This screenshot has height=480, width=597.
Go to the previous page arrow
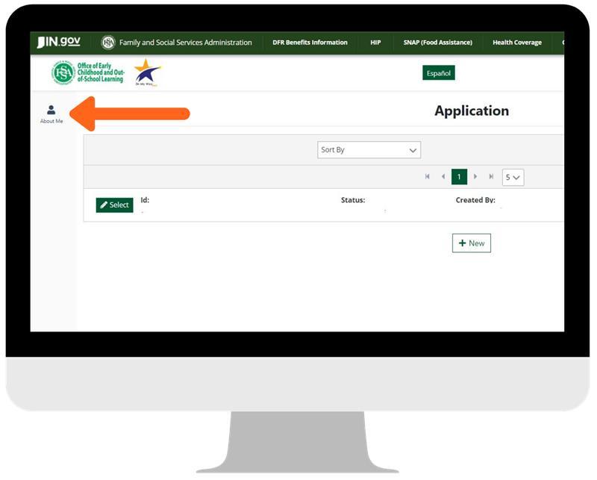point(443,177)
